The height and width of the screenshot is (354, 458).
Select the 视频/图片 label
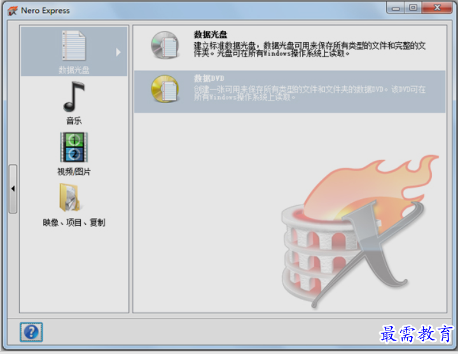pyautogui.click(x=74, y=172)
